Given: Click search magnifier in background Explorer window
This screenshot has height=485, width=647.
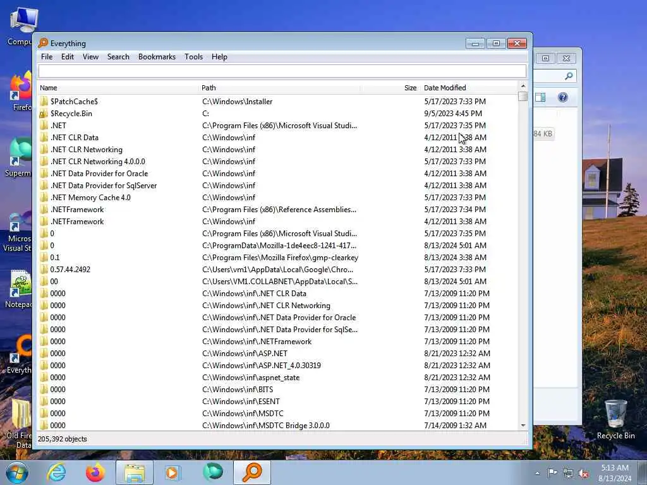Looking at the screenshot, I should click(569, 76).
